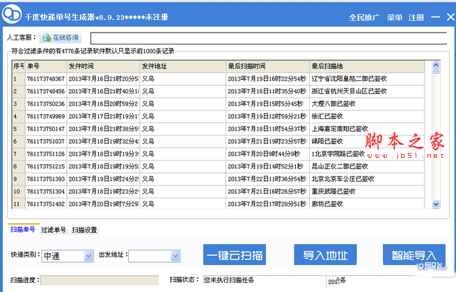This screenshot has height=292, width=456.
Task: Click the cell 浙江省杭州天目山区已签收
Action: (x=367, y=92)
